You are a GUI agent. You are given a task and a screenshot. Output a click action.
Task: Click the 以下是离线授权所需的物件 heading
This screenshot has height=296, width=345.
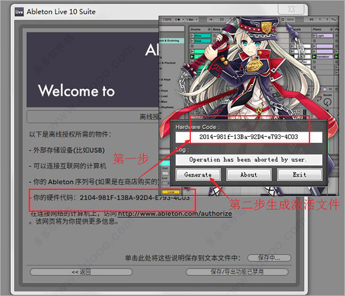(70, 134)
